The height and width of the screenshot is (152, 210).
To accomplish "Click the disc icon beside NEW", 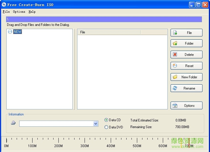I will 10,32.
